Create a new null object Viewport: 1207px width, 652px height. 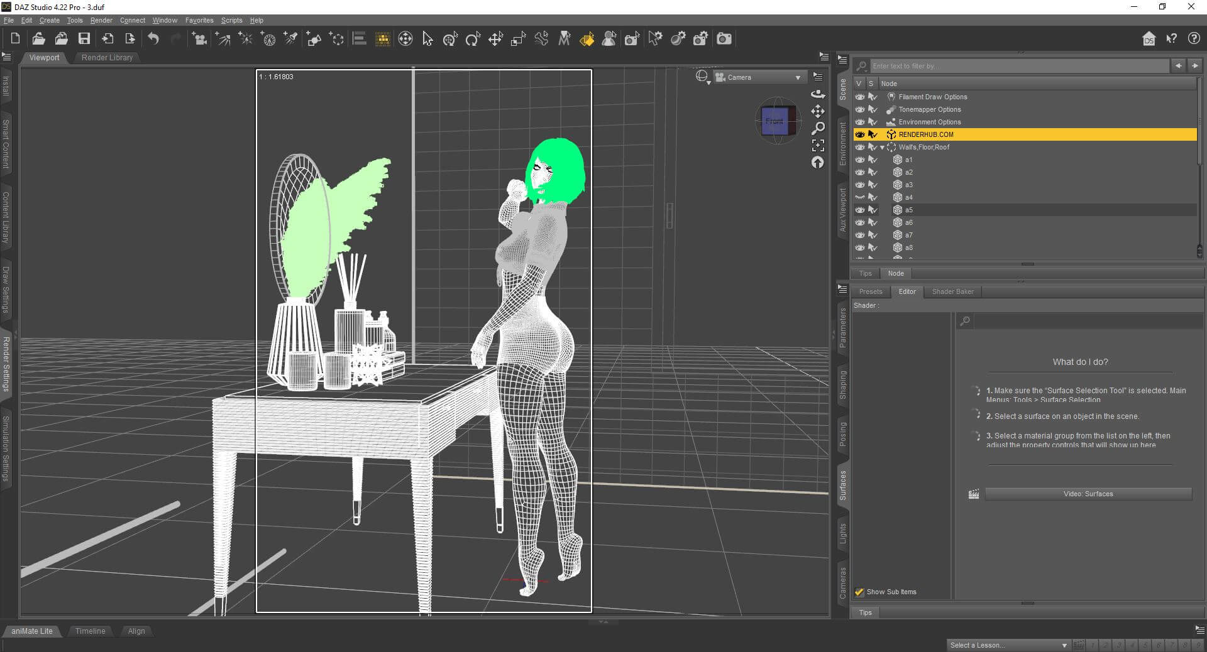pos(336,39)
